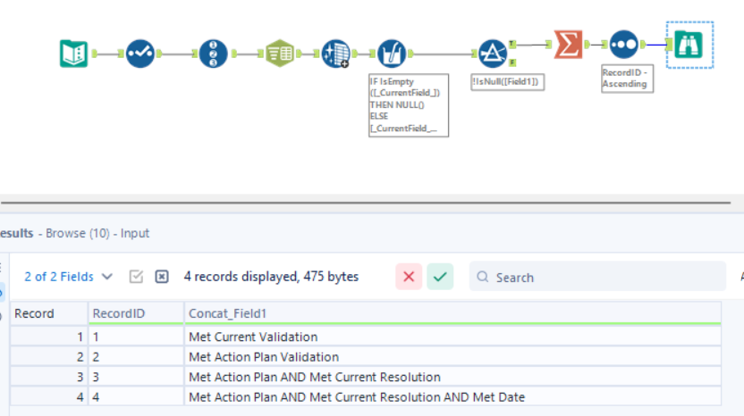Click the Filter expression annotation box
This screenshot has height=416, width=744.
click(508, 81)
